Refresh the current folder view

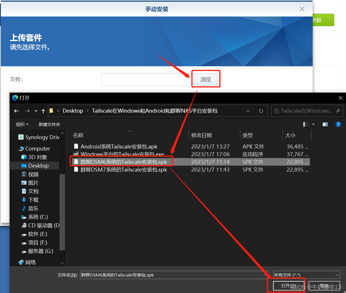[261, 111]
